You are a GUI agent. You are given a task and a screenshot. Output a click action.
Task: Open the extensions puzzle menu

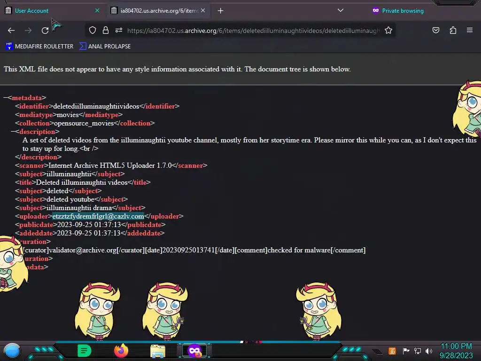pos(453,30)
